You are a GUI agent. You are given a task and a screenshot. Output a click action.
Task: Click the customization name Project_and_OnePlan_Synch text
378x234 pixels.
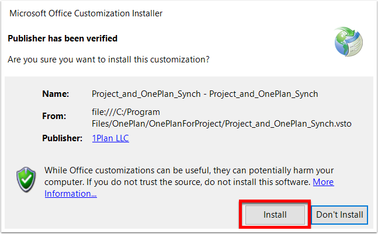[205, 94]
